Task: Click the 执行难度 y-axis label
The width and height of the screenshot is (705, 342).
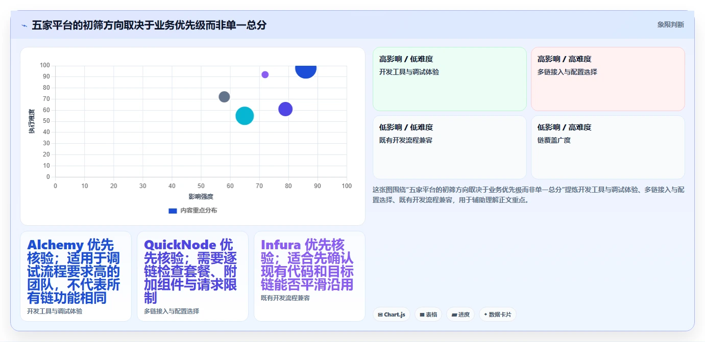Action: (32, 121)
